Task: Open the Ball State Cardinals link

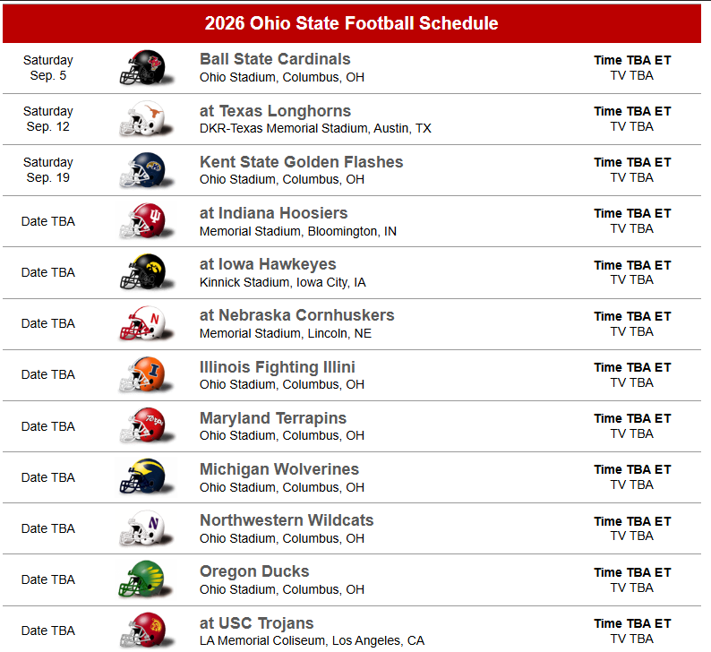Action: tap(275, 59)
